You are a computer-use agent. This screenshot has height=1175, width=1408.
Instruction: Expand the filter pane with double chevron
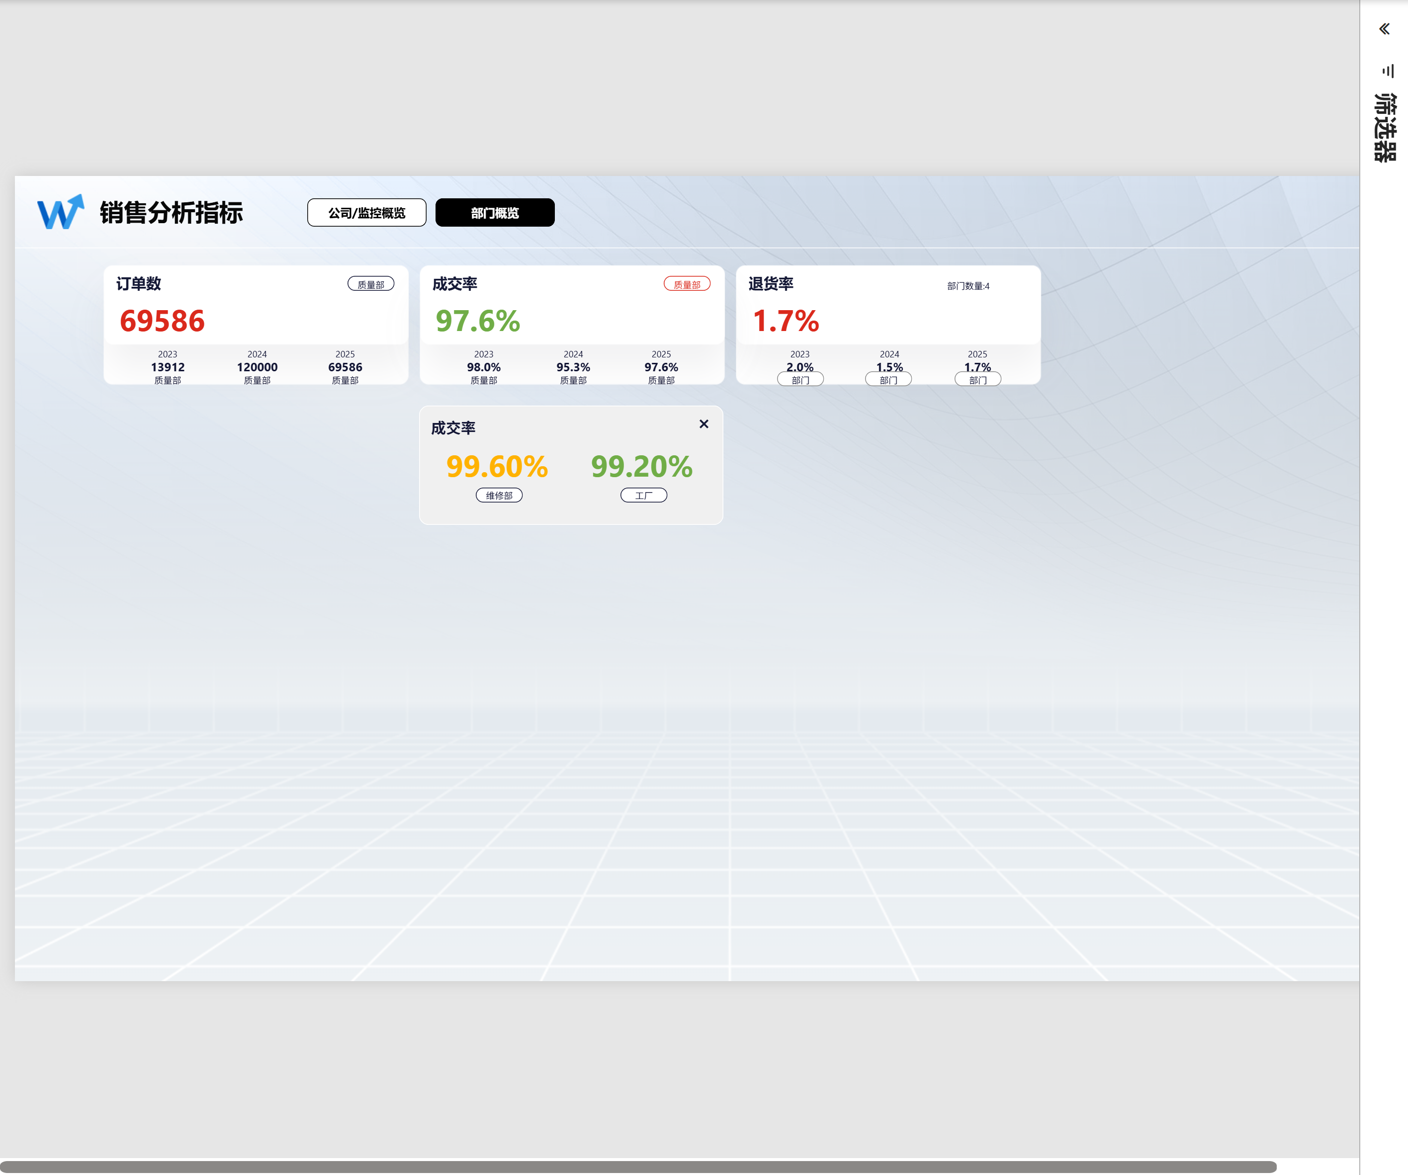(x=1384, y=29)
